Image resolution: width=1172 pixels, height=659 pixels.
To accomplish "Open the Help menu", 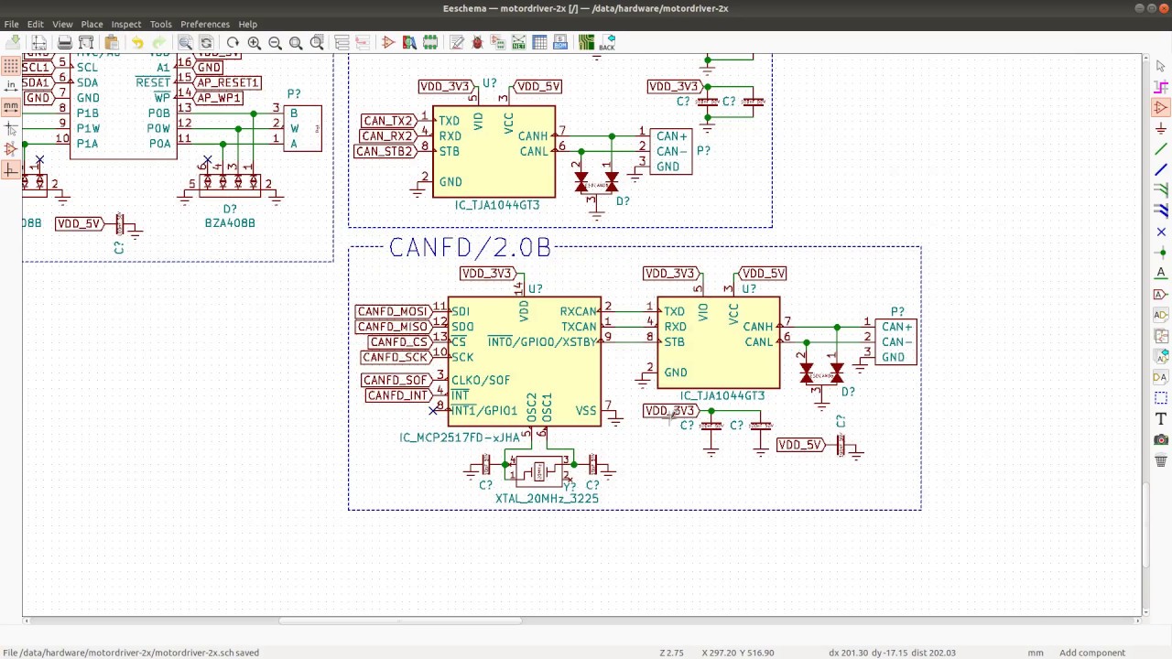I will click(x=247, y=24).
